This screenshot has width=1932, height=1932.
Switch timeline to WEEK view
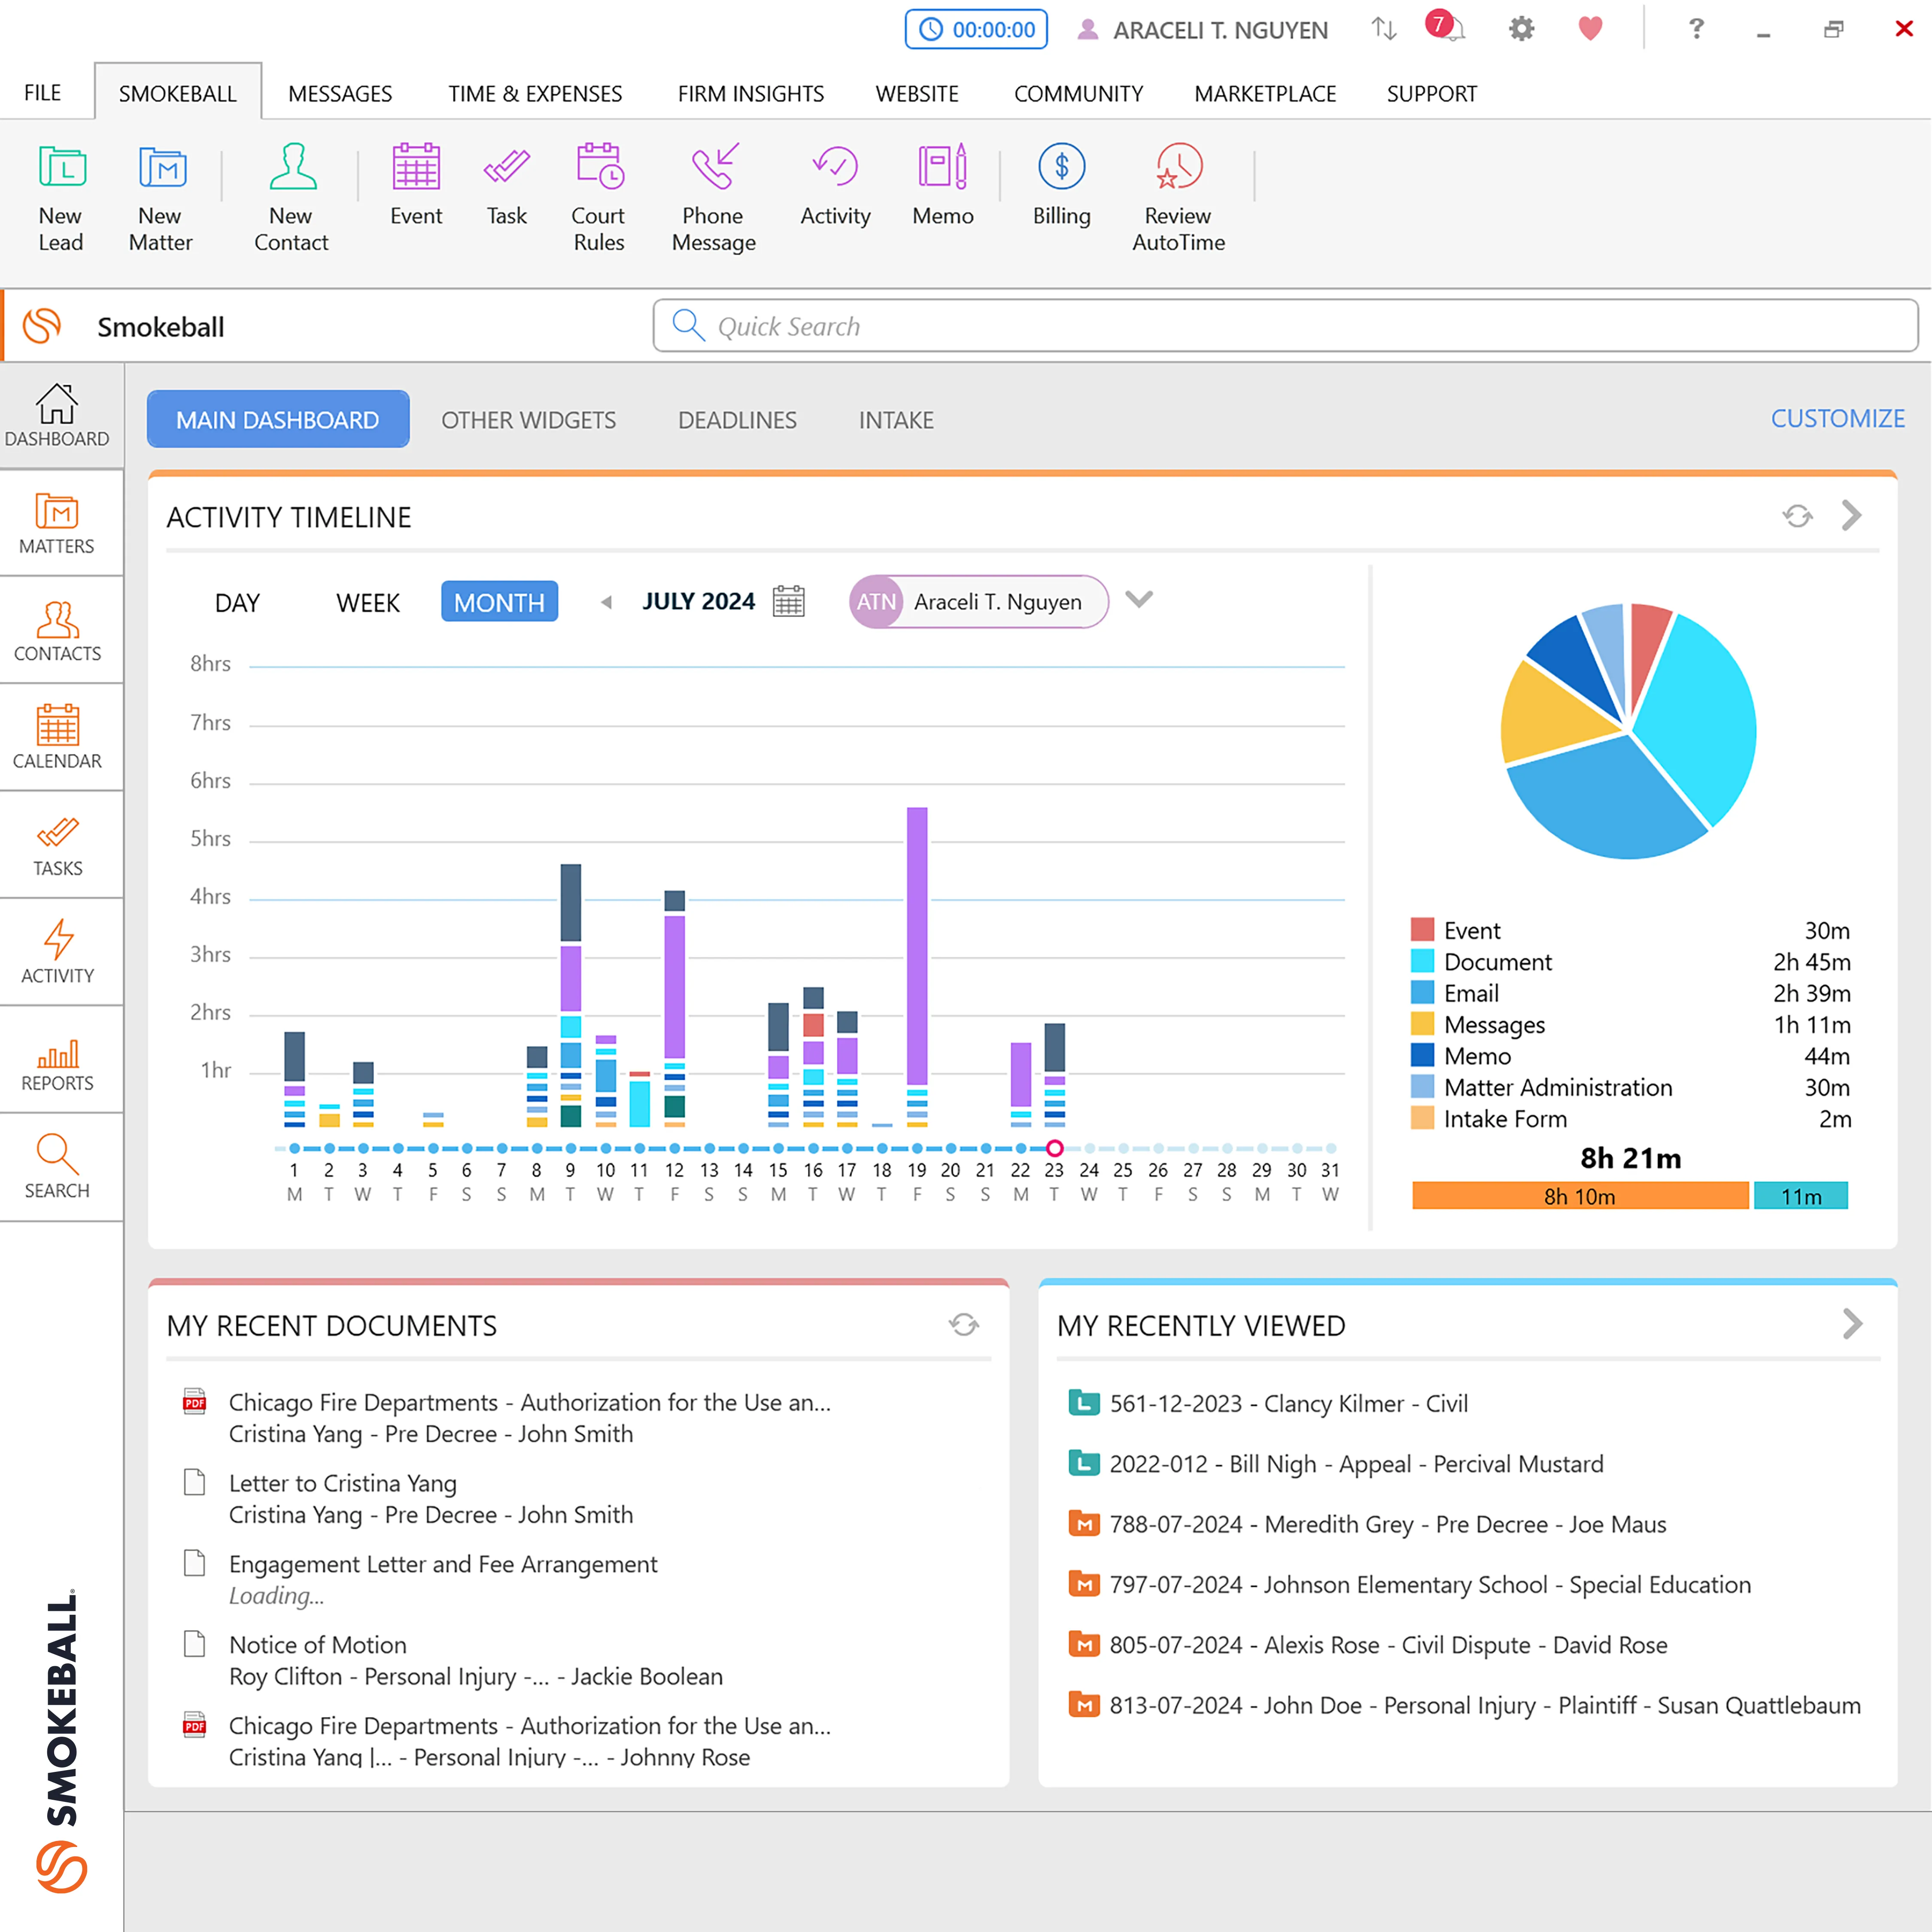click(x=367, y=601)
